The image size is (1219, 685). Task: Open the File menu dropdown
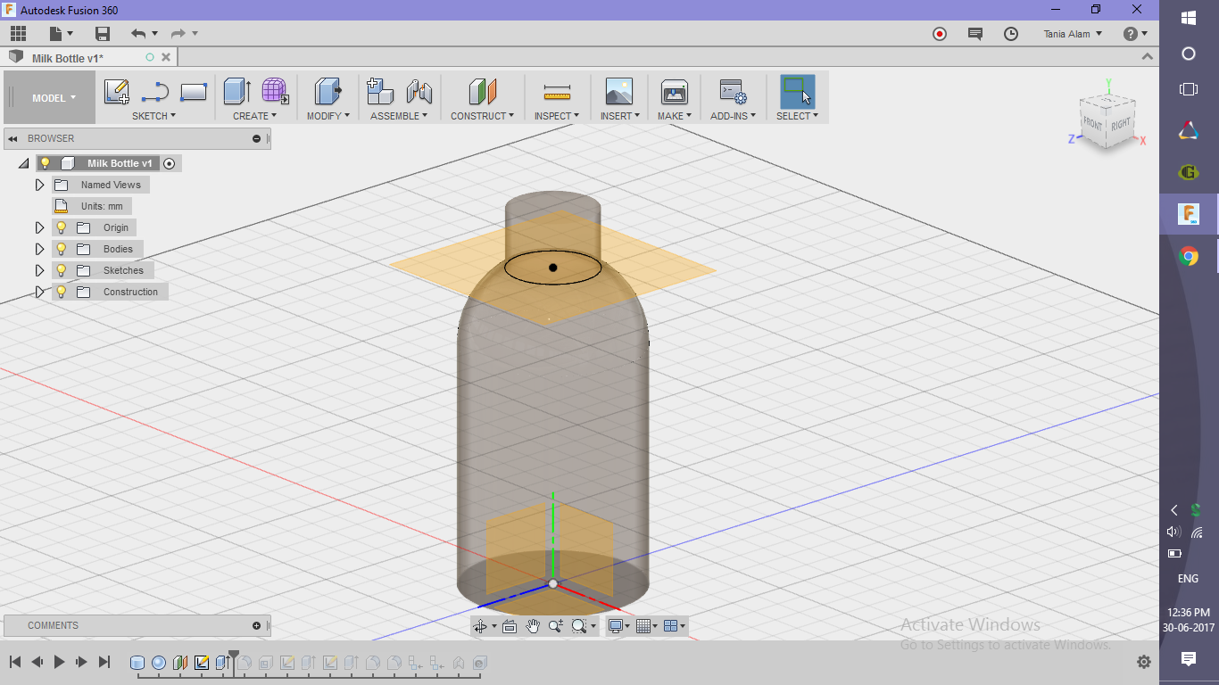(61, 34)
